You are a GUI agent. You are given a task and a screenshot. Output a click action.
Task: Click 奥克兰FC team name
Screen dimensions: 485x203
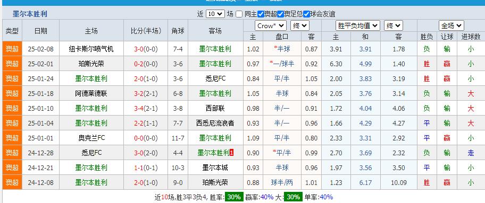[91, 138]
